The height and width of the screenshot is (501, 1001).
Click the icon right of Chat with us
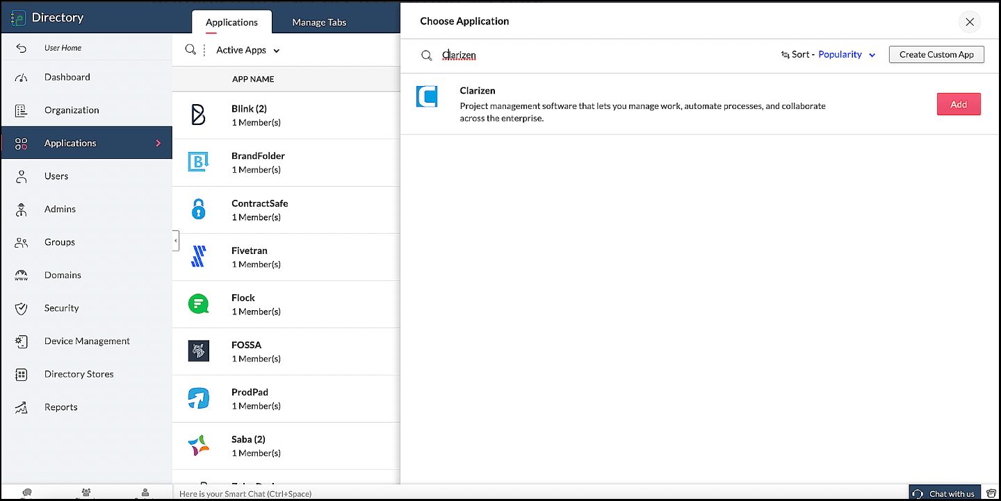[x=991, y=493]
